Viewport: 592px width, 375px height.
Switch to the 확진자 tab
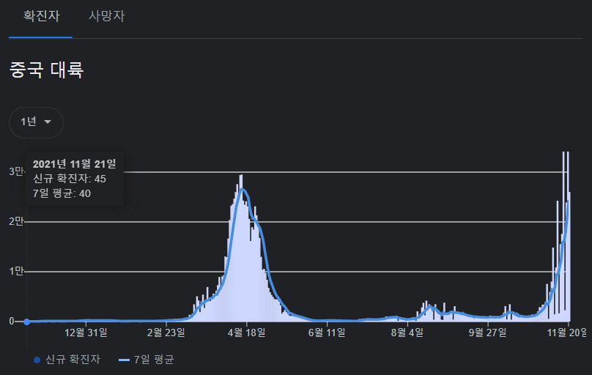[41, 16]
